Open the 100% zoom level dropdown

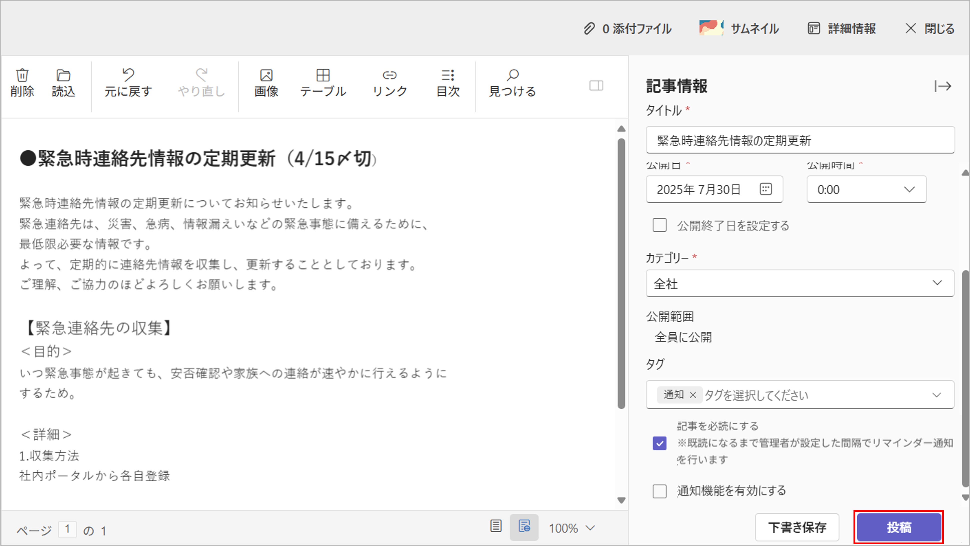tap(571, 528)
